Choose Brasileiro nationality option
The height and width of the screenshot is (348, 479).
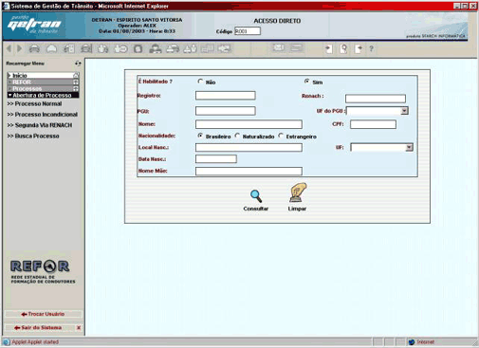pyautogui.click(x=200, y=136)
